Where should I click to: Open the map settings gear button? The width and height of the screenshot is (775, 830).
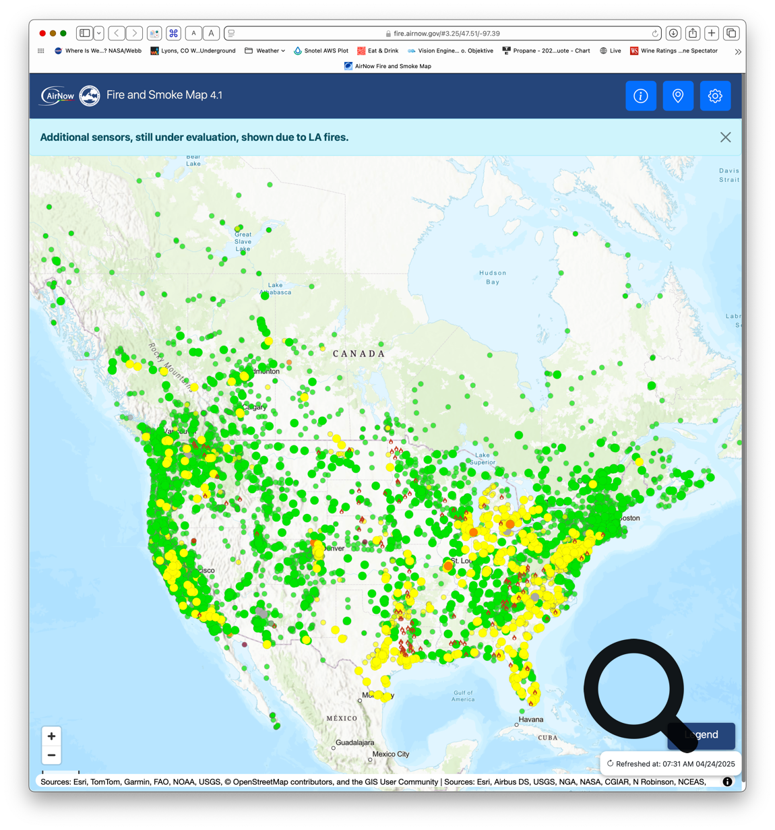click(x=715, y=96)
